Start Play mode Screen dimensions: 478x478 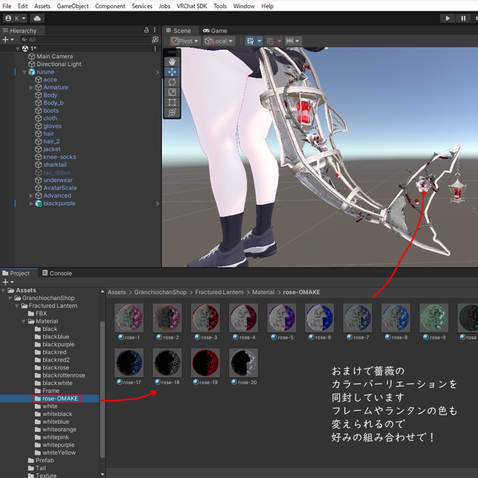(448, 18)
